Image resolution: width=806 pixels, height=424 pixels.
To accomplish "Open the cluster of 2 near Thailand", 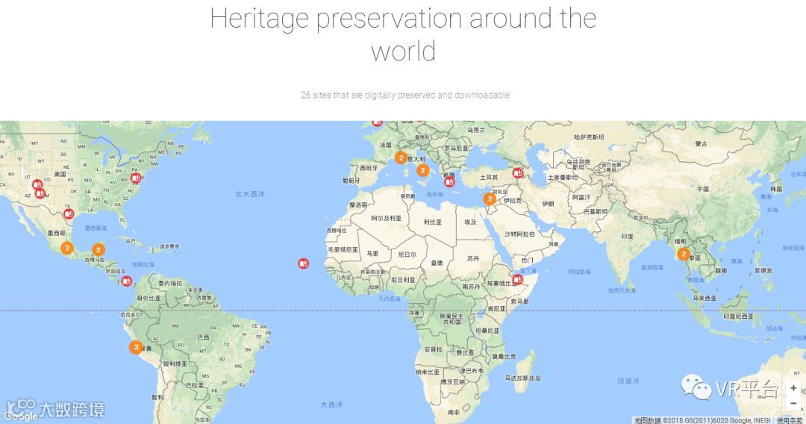I will tap(683, 254).
